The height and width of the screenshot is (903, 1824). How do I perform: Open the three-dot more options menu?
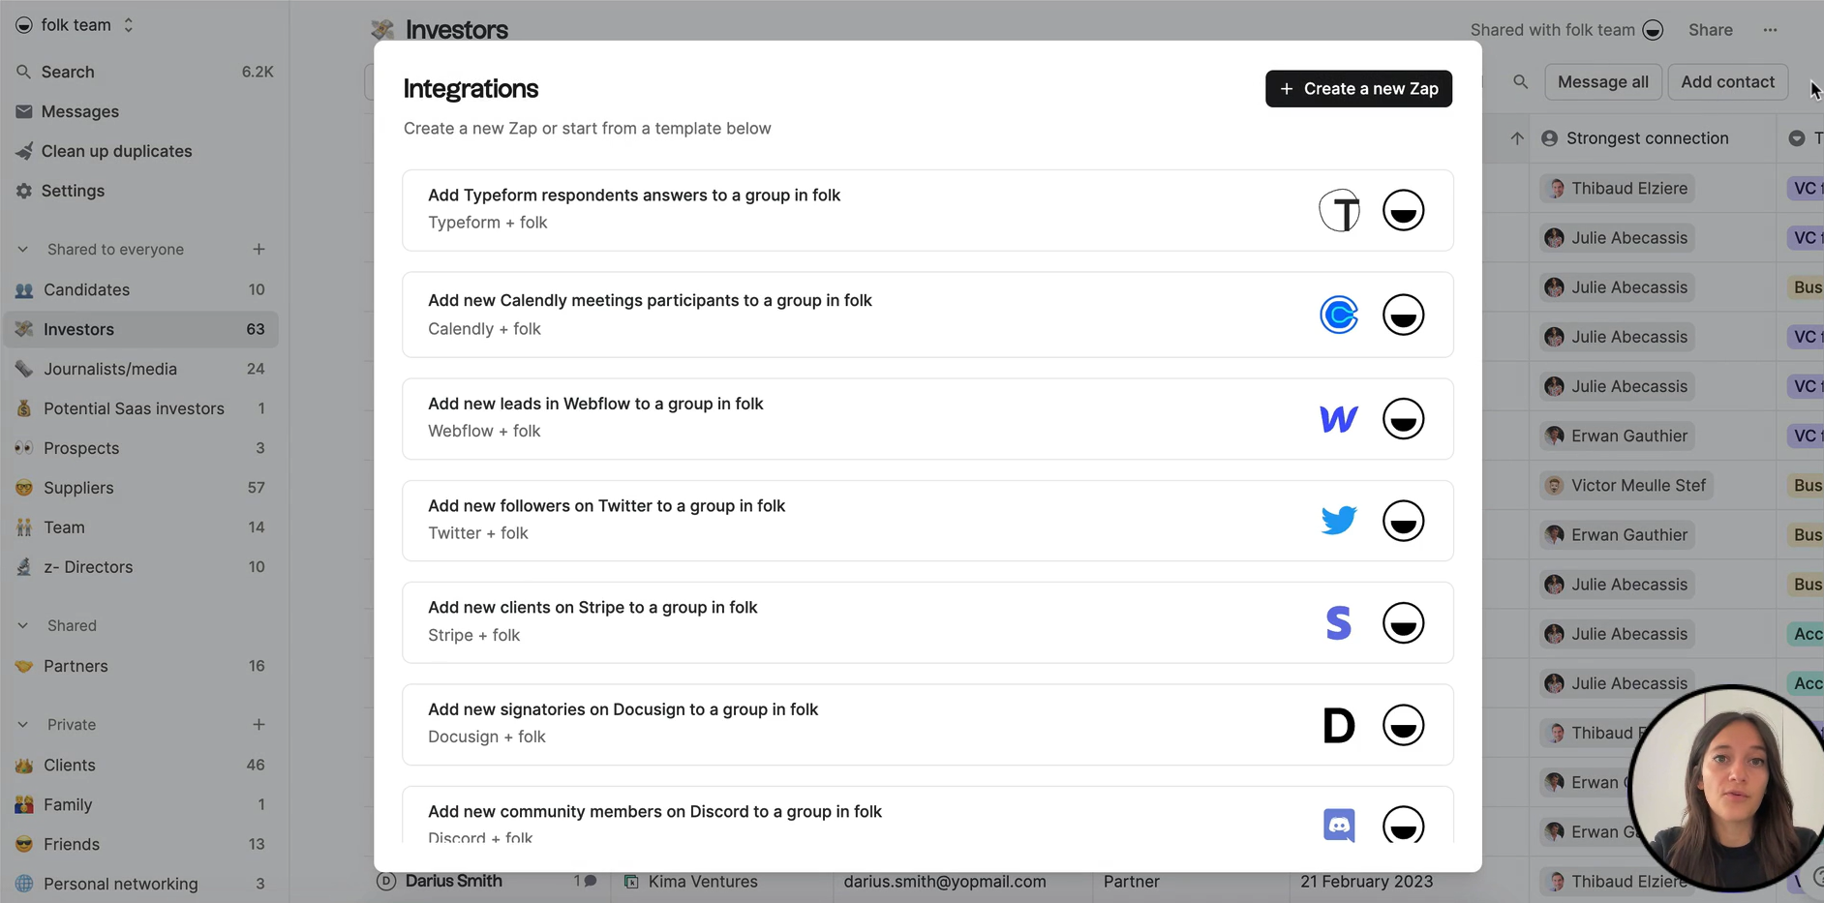tap(1770, 30)
